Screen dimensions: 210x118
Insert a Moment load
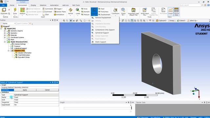click(x=85, y=12)
